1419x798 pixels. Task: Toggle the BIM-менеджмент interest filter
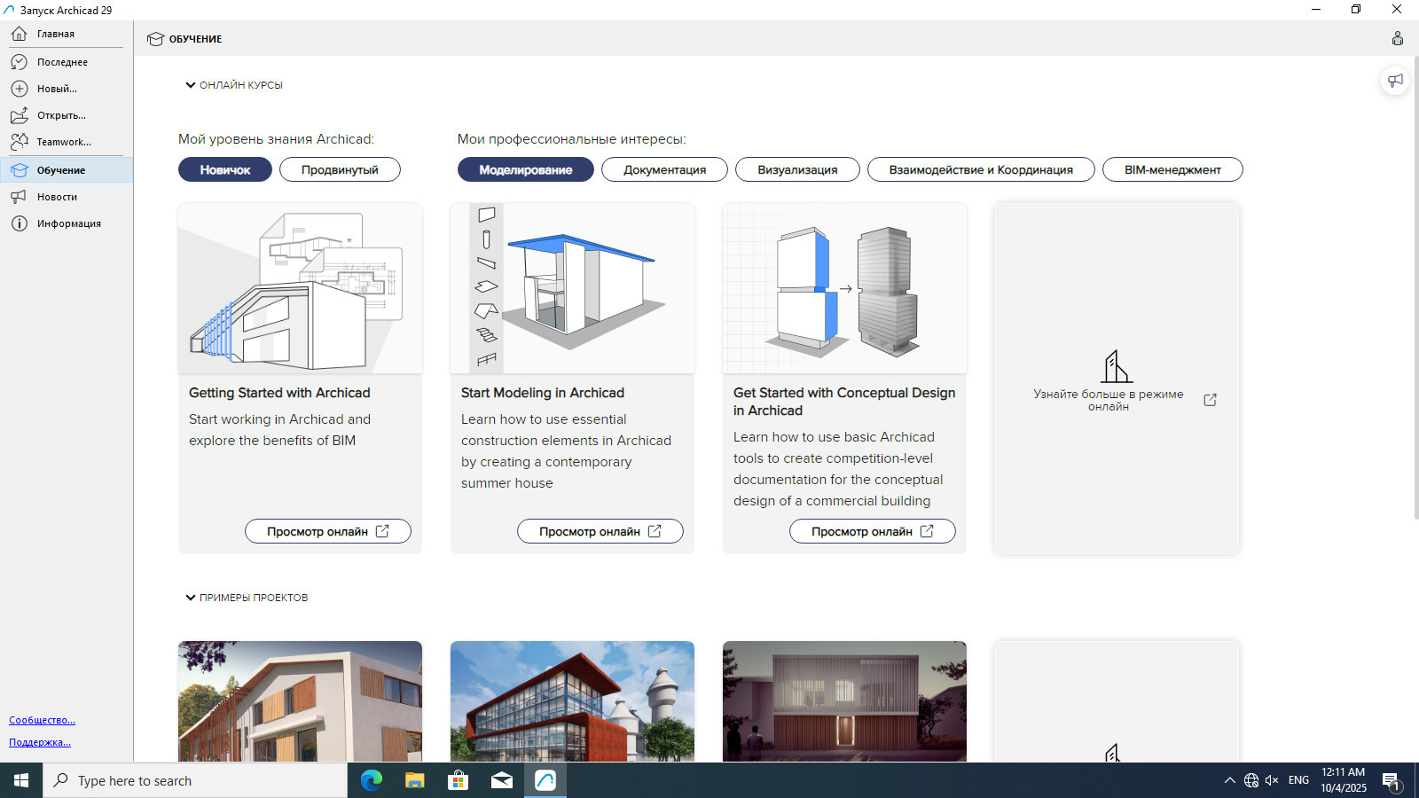[x=1172, y=169]
